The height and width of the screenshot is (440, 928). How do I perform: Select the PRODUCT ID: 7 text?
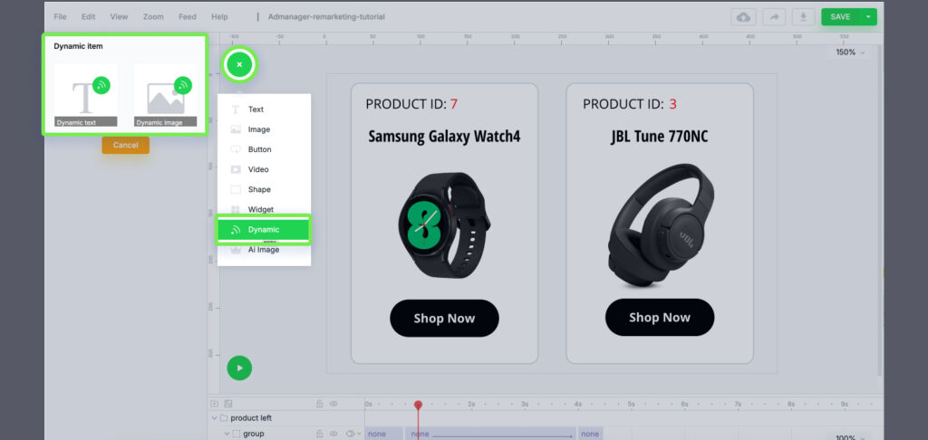(411, 104)
